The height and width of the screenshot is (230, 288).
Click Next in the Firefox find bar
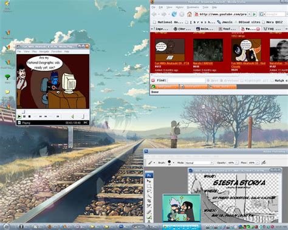pos(212,81)
